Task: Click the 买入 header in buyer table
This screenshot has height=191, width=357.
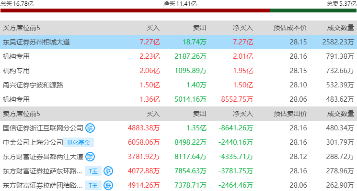Action: point(153,28)
